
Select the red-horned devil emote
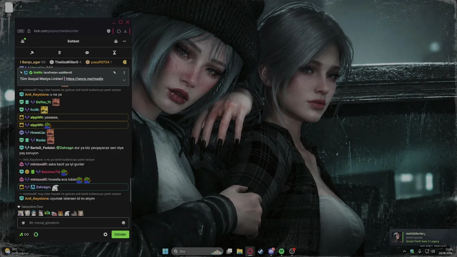coord(61,213)
